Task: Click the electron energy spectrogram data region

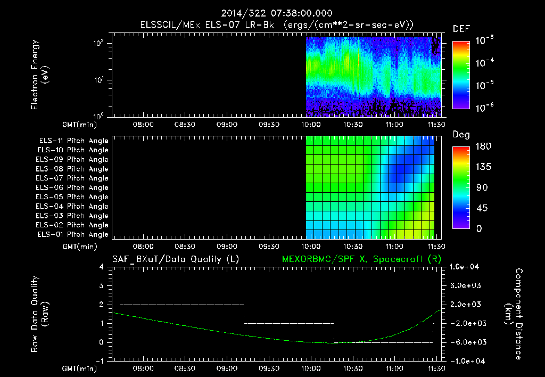Action: (373, 77)
